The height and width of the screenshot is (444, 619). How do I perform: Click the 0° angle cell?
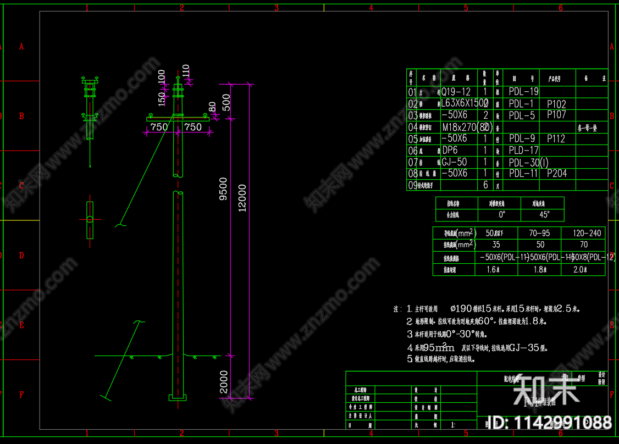pos(501,215)
